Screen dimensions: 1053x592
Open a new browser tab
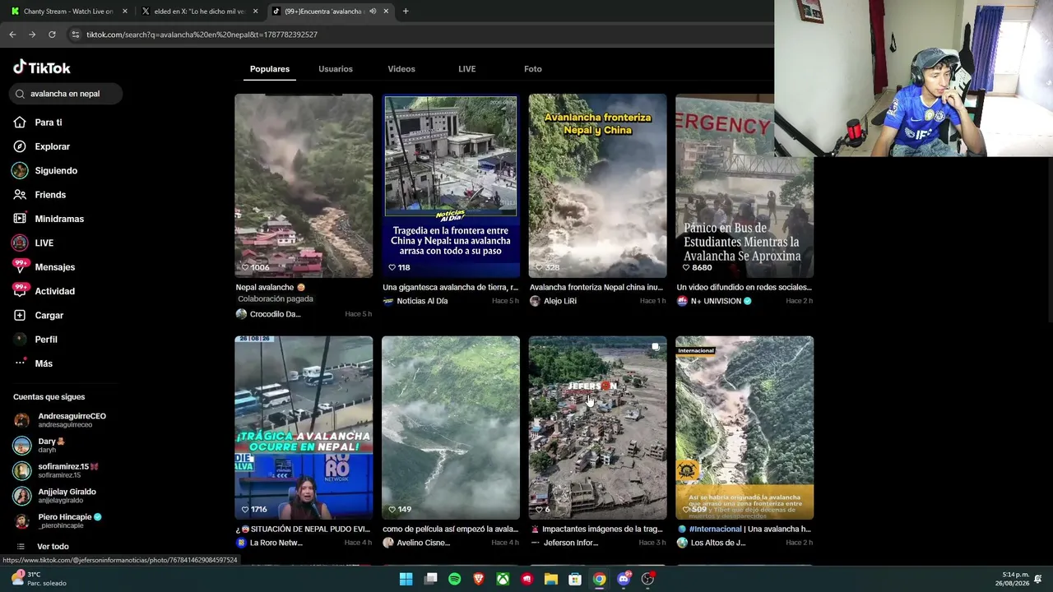point(406,12)
